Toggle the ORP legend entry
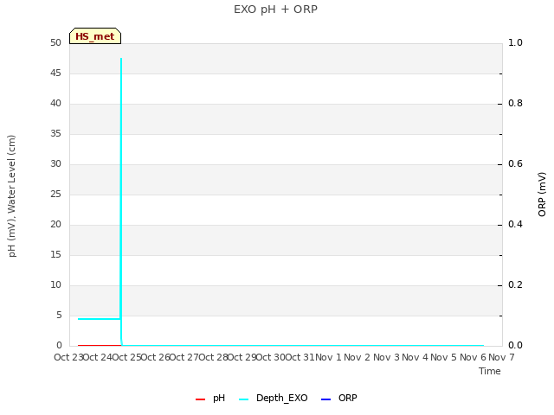The width and height of the screenshot is (554, 415). click(x=339, y=398)
